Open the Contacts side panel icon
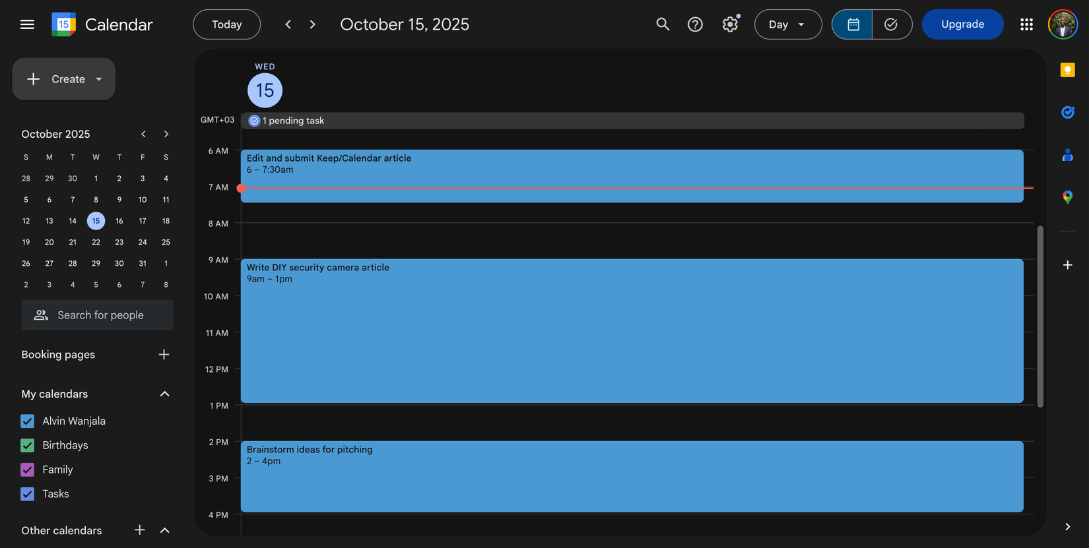Image resolution: width=1089 pixels, height=548 pixels. click(1067, 155)
